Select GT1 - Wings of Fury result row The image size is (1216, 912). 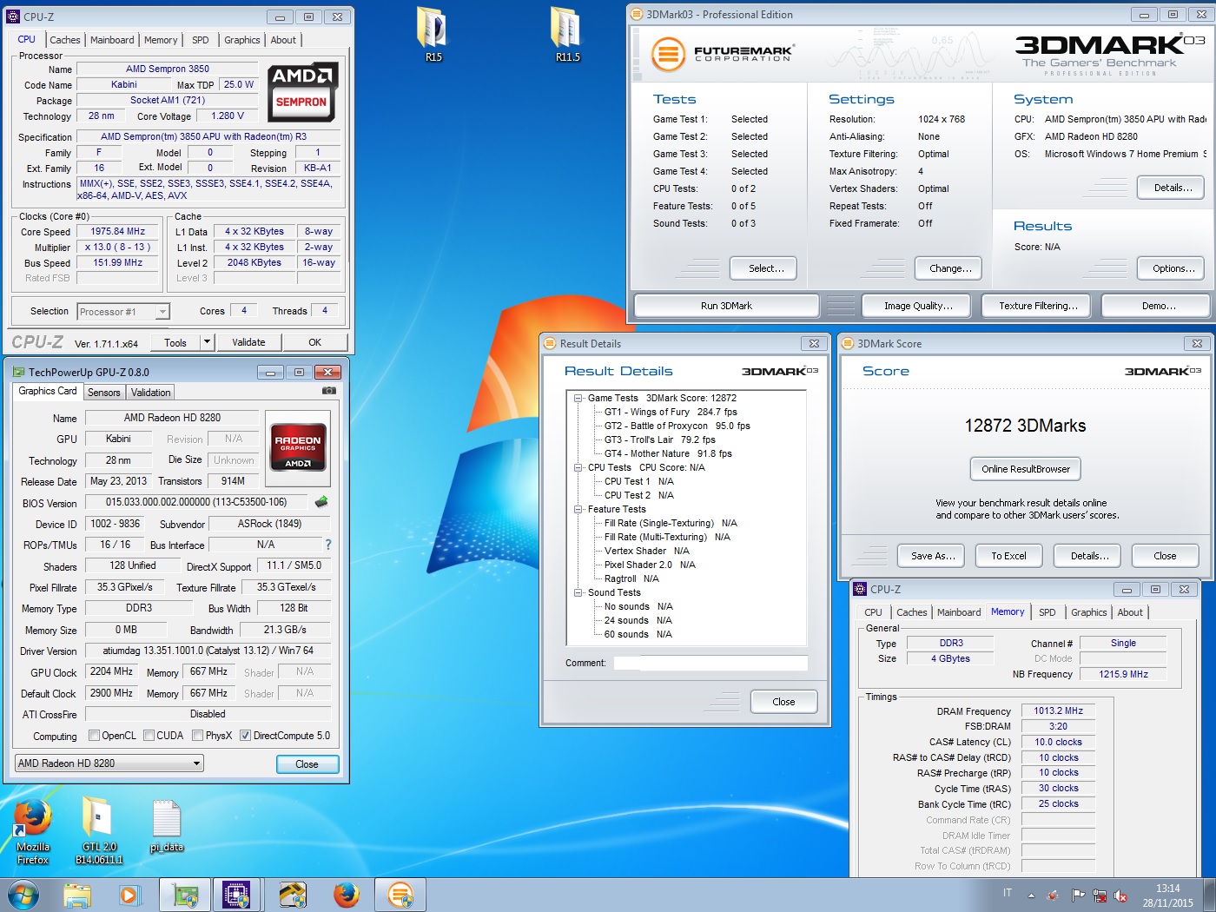671,412
